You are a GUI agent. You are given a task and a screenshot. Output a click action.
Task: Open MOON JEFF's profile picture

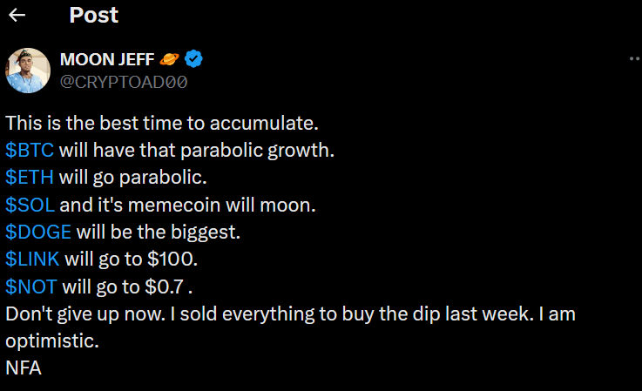click(x=28, y=71)
